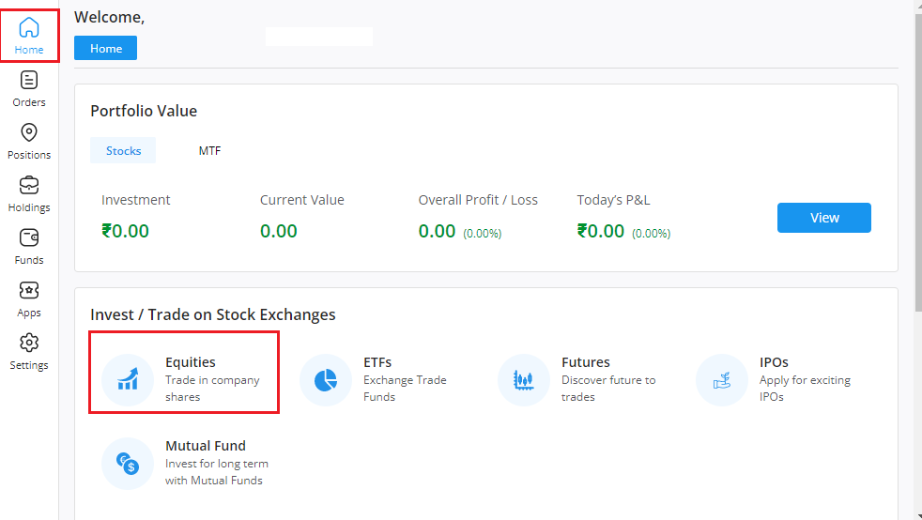Viewport: 922px width, 520px height.
Task: Open the IPOs title link
Action: (774, 362)
